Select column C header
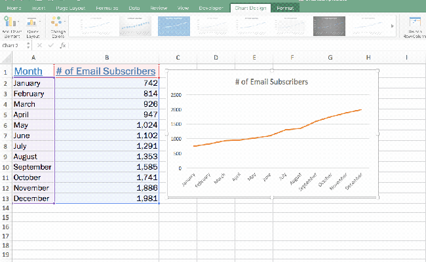 [x=178, y=58]
